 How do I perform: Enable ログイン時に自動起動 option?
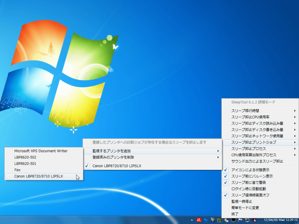[x=260, y=189]
